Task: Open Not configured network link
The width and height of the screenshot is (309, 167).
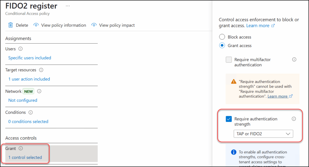Action: tap(23, 100)
